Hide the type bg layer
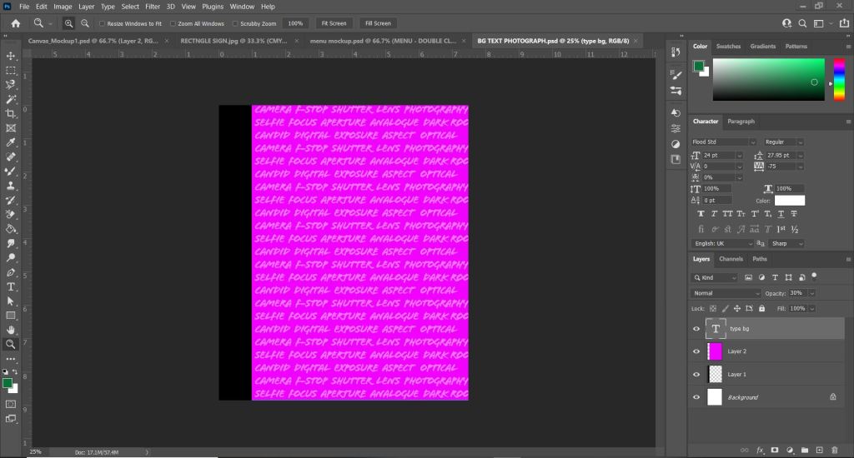This screenshot has width=854, height=458. 696,329
